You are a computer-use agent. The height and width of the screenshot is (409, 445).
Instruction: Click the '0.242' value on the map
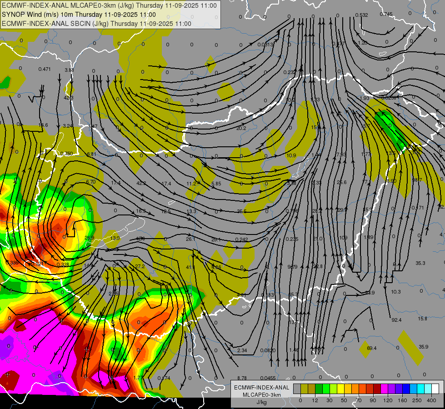coord(241,239)
